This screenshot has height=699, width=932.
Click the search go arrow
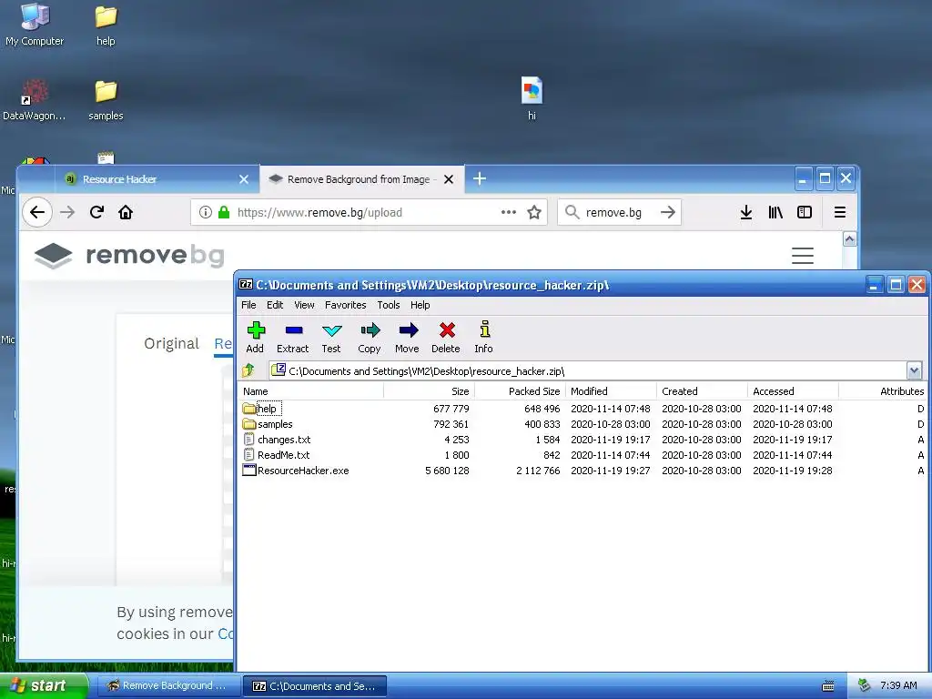668,212
